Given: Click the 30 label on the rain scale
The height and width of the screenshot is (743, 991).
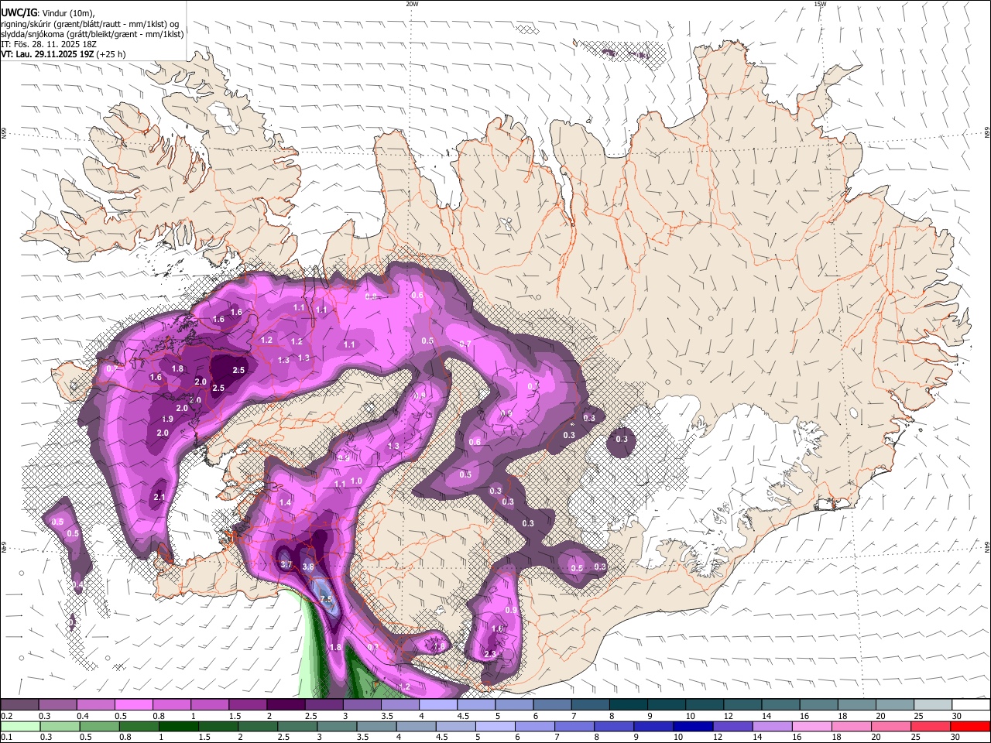Looking at the screenshot, I should (955, 738).
